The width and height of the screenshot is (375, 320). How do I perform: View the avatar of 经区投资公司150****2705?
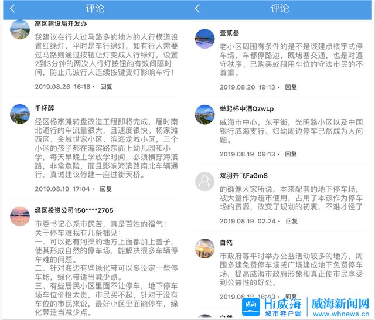click(x=21, y=216)
